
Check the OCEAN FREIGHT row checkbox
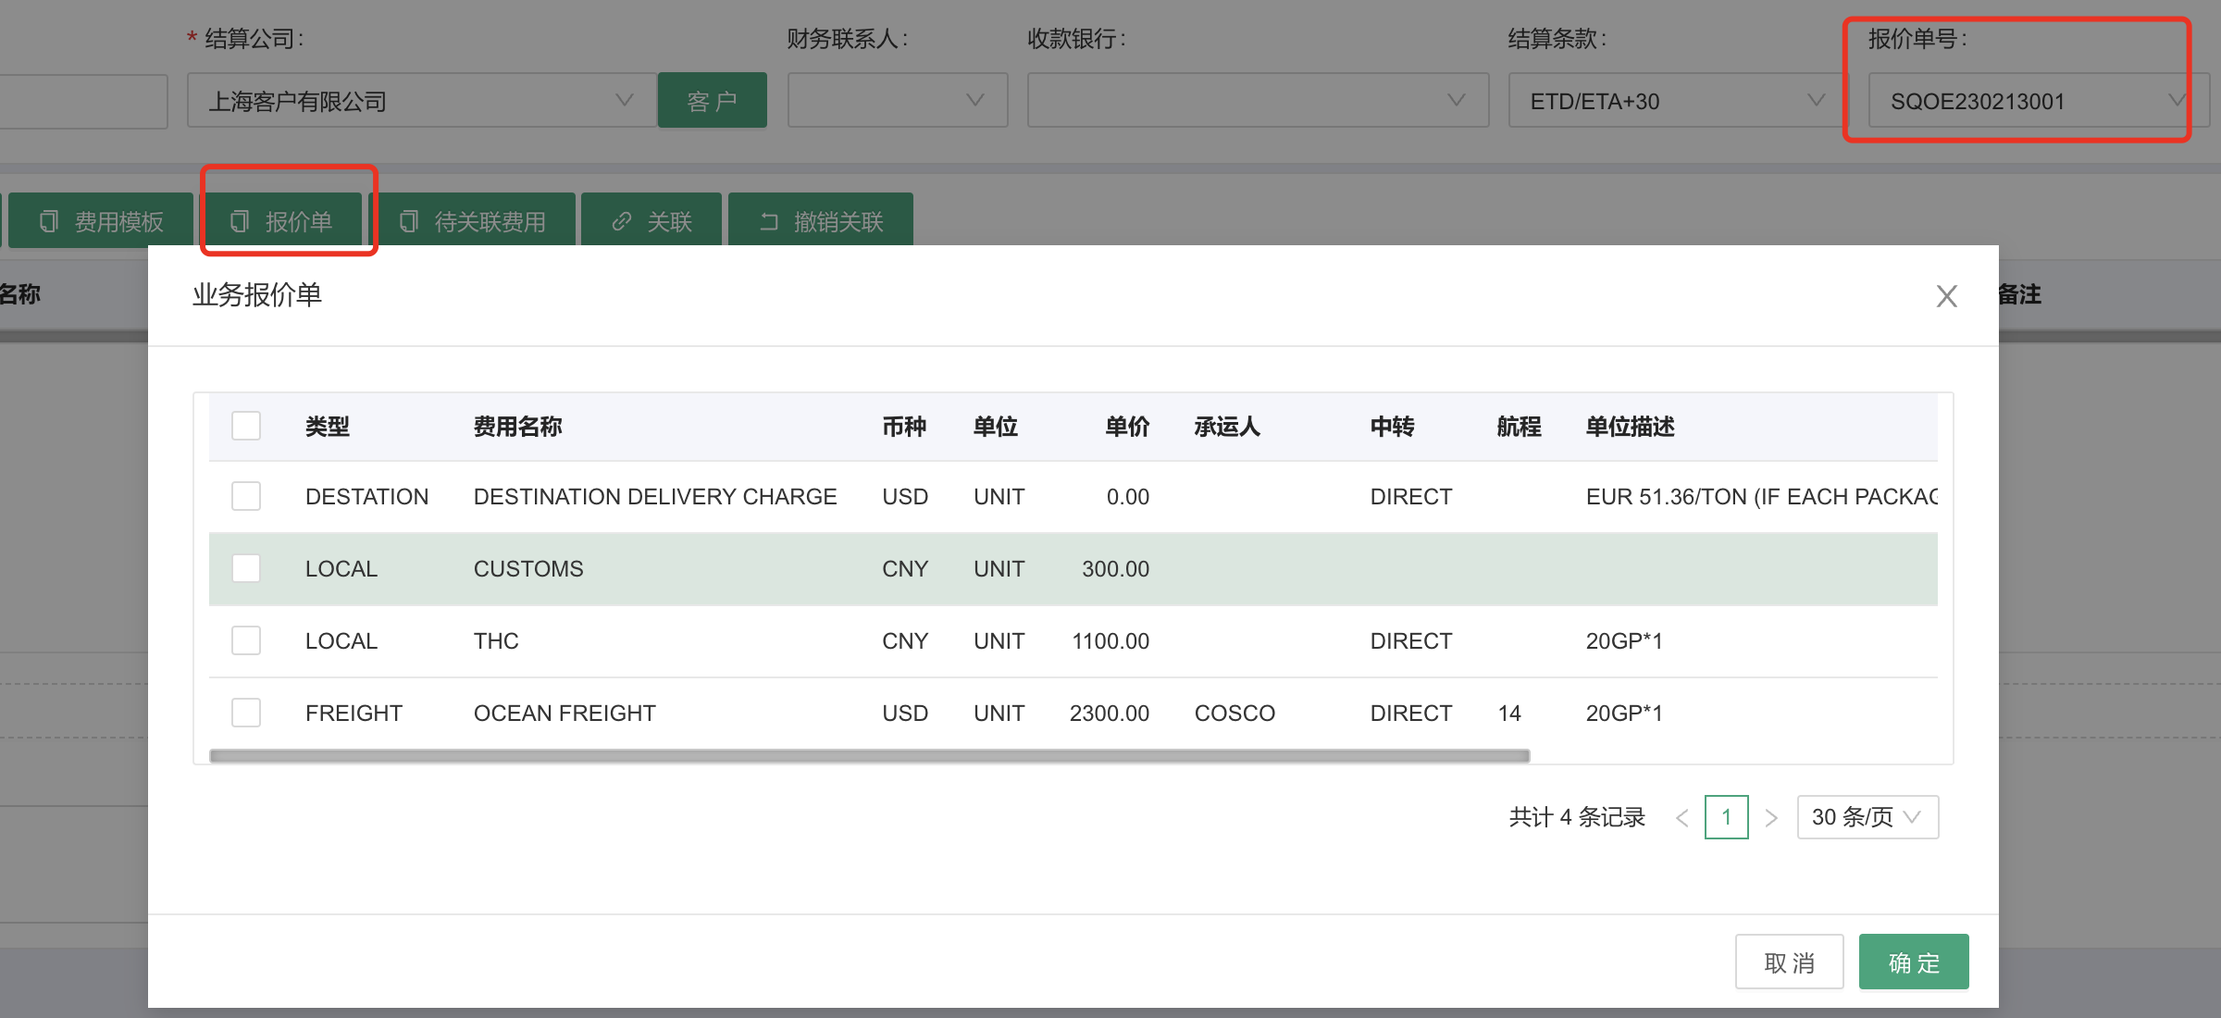click(x=246, y=713)
